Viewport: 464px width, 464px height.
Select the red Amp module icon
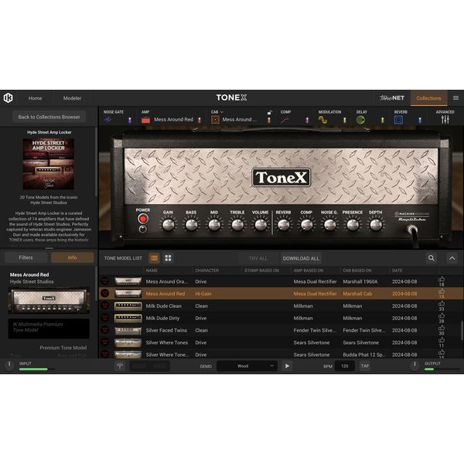pos(145,120)
